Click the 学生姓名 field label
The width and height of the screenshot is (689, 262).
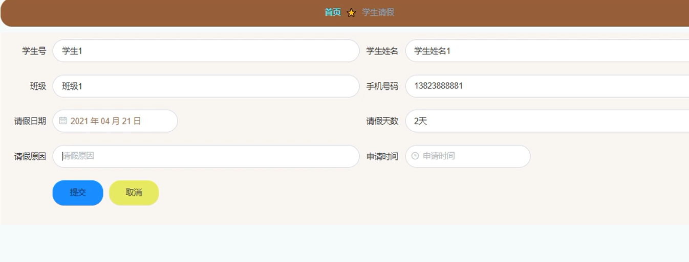(x=382, y=51)
